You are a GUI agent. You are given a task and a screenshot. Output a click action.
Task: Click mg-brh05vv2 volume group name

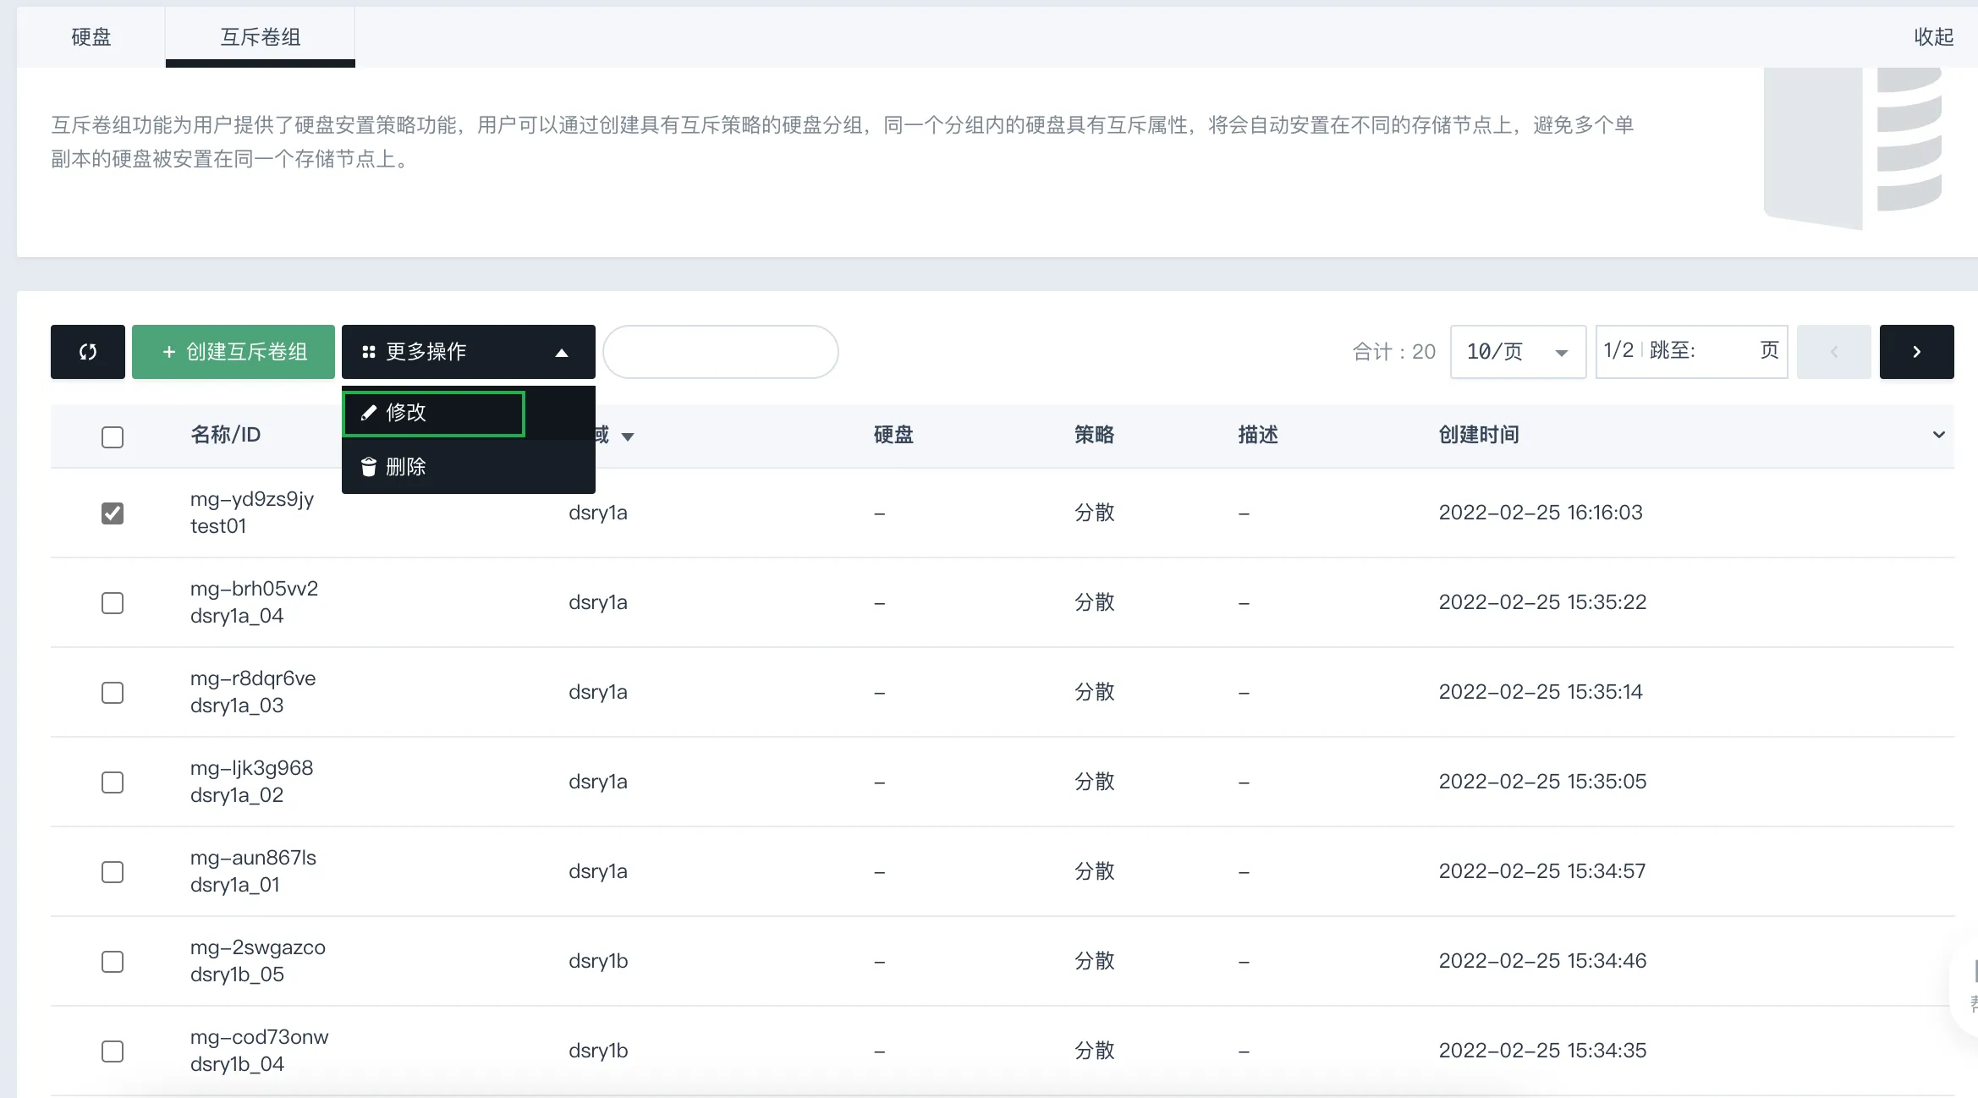click(254, 589)
